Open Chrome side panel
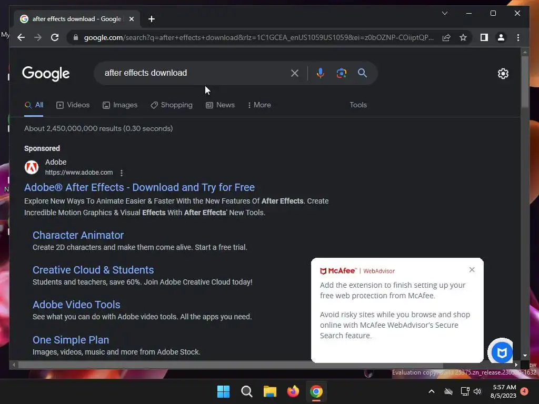The width and height of the screenshot is (539, 404). click(484, 37)
